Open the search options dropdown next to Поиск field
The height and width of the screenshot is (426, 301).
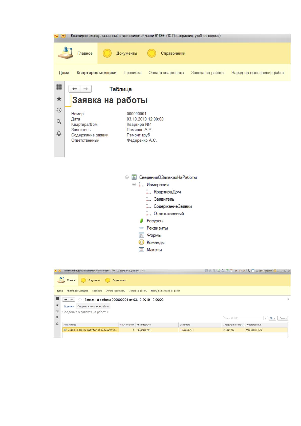coord(272,318)
